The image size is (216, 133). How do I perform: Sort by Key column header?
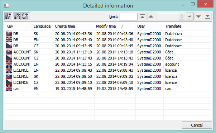[x=18, y=26]
